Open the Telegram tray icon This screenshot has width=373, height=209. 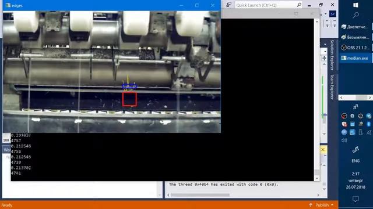click(x=368, y=116)
